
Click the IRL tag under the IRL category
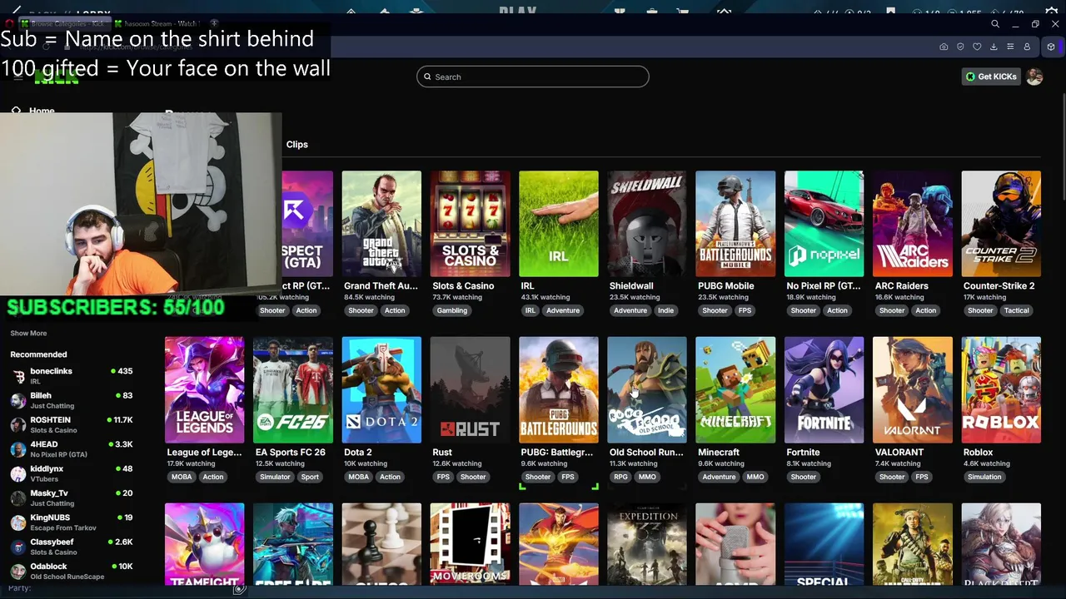(x=530, y=310)
